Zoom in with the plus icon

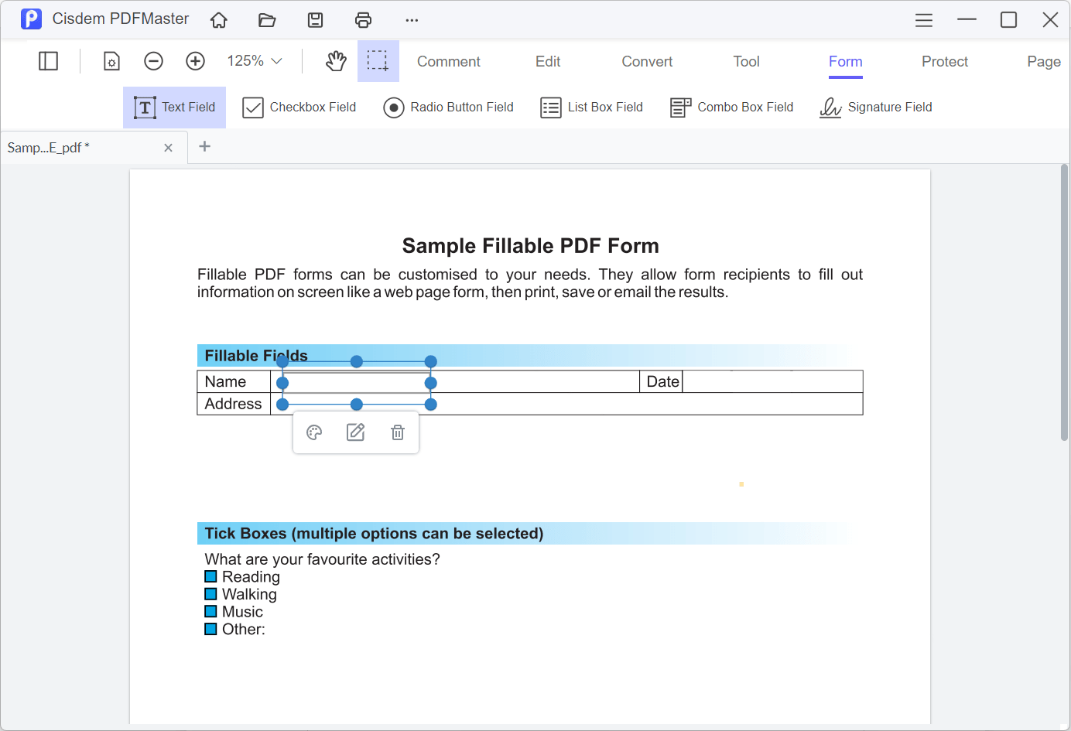tap(196, 61)
